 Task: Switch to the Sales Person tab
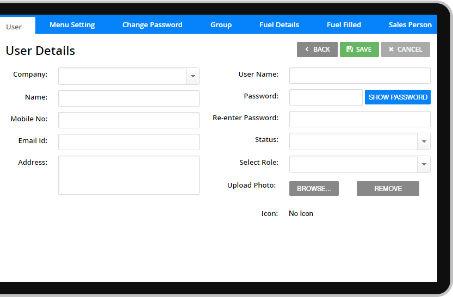click(x=410, y=24)
